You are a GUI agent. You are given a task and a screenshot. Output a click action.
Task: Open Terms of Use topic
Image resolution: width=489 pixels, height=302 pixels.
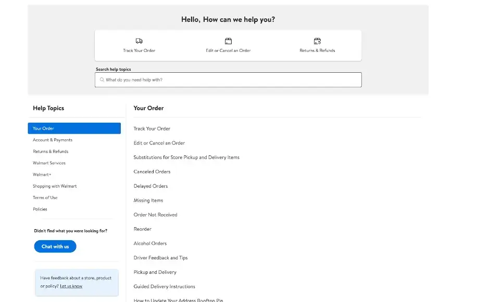point(45,198)
